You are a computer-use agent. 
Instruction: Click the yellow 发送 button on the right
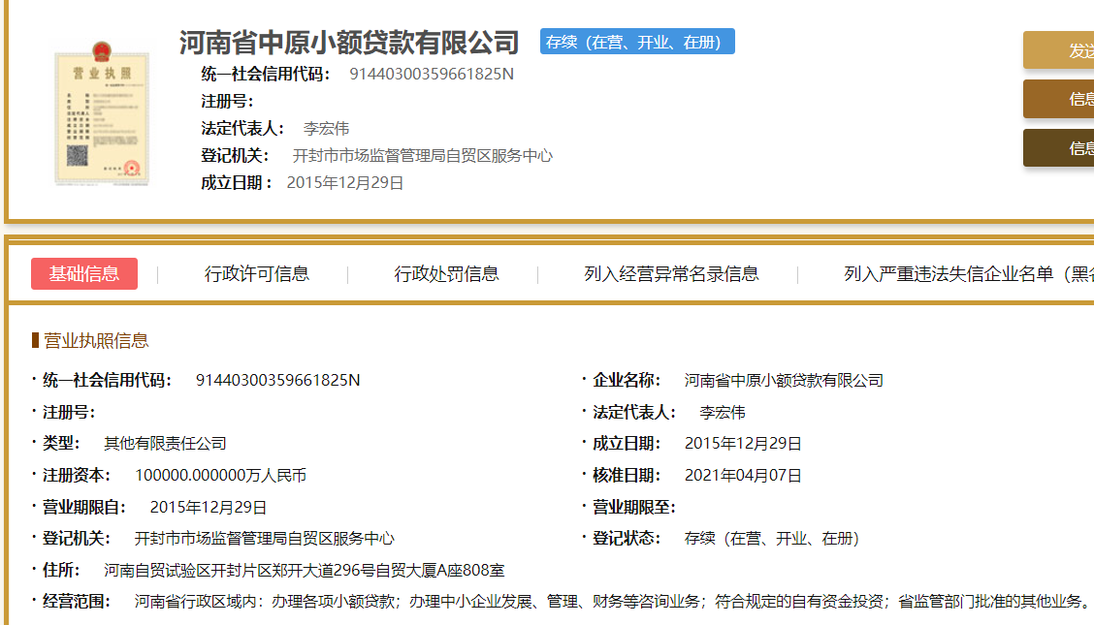tap(1067, 49)
